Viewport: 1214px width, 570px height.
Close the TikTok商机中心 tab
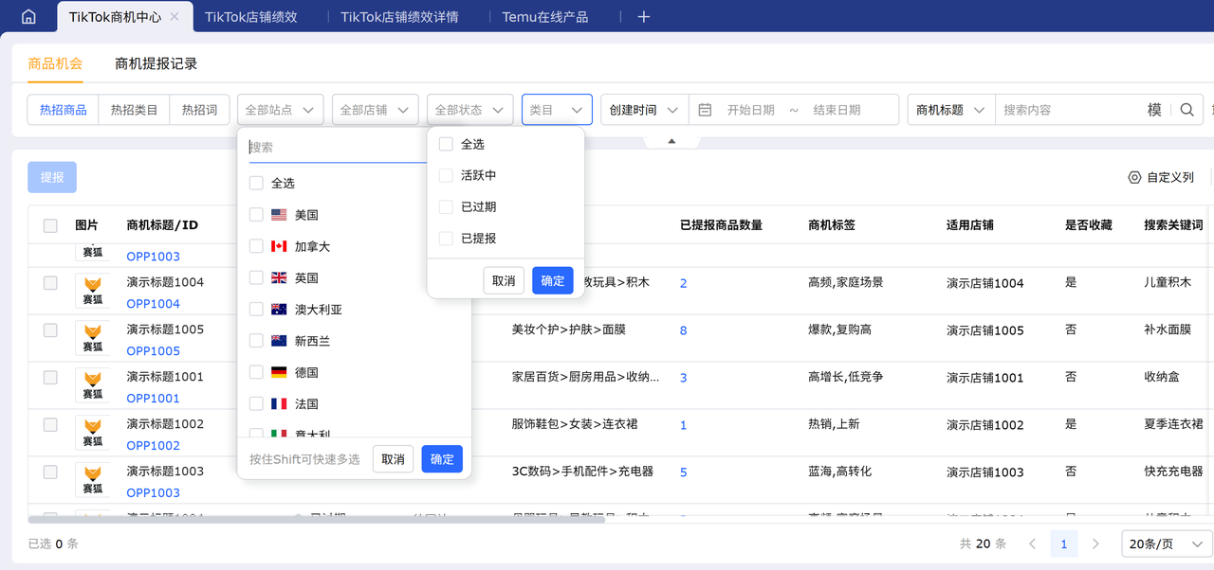click(174, 17)
